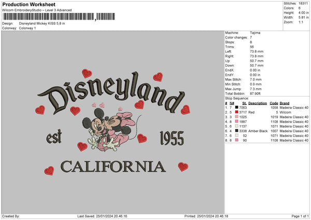Select the "St." column header
The width and height of the screenshot is (311, 220).
coord(244,103)
